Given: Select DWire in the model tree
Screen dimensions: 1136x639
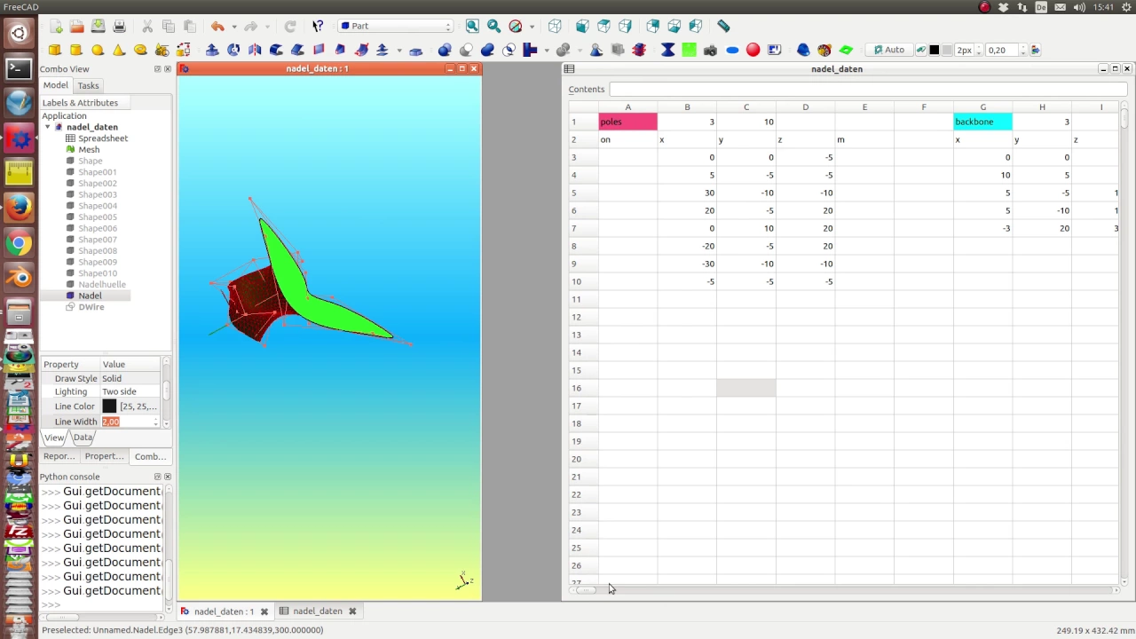Looking at the screenshot, I should 91,307.
